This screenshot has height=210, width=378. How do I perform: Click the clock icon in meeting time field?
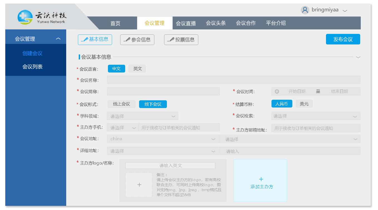(x=277, y=91)
